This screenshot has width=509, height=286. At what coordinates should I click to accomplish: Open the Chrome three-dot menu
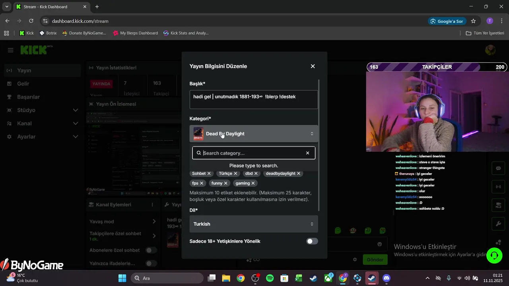[502, 21]
